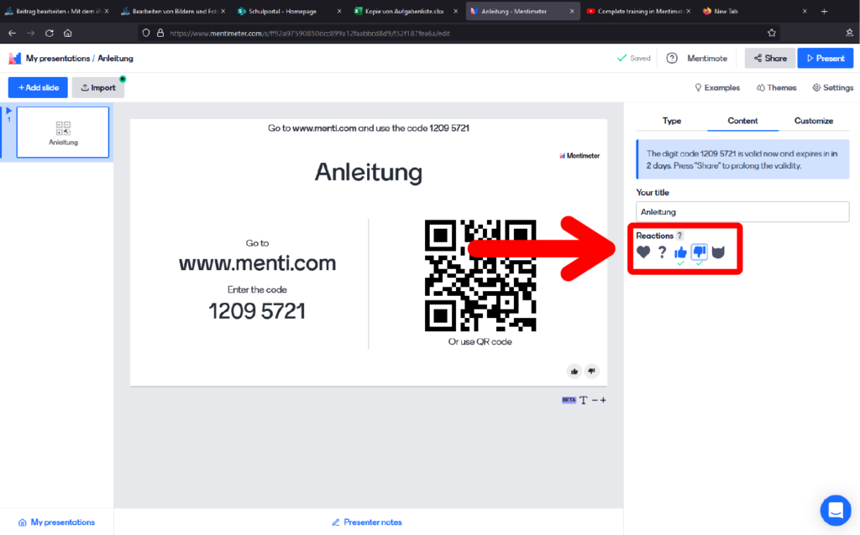Switch to the Customize tab

click(x=813, y=121)
